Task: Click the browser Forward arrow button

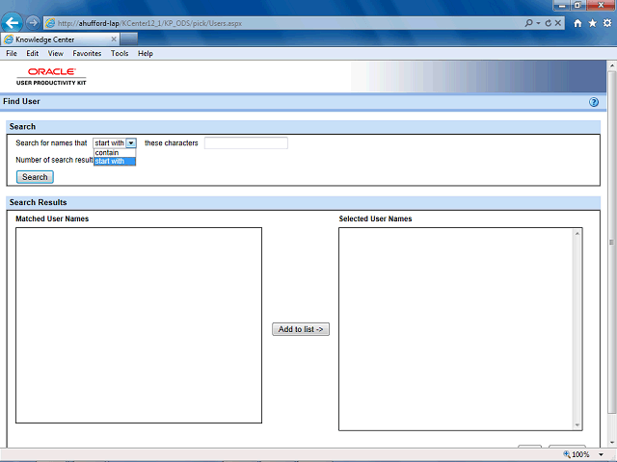Action: click(33, 23)
